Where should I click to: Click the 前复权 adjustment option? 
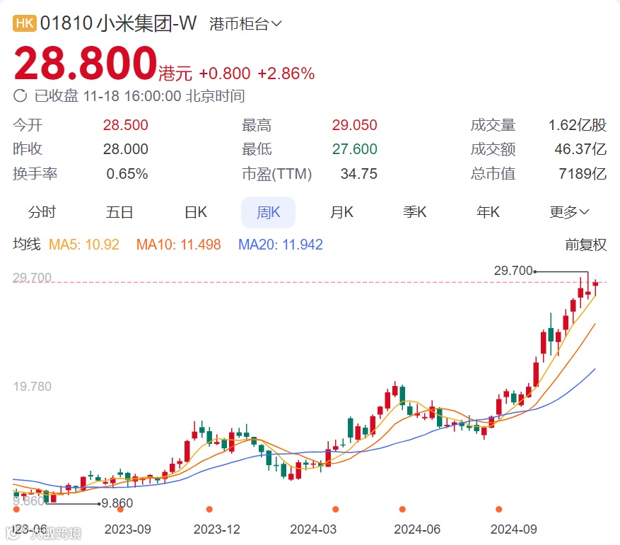click(585, 245)
